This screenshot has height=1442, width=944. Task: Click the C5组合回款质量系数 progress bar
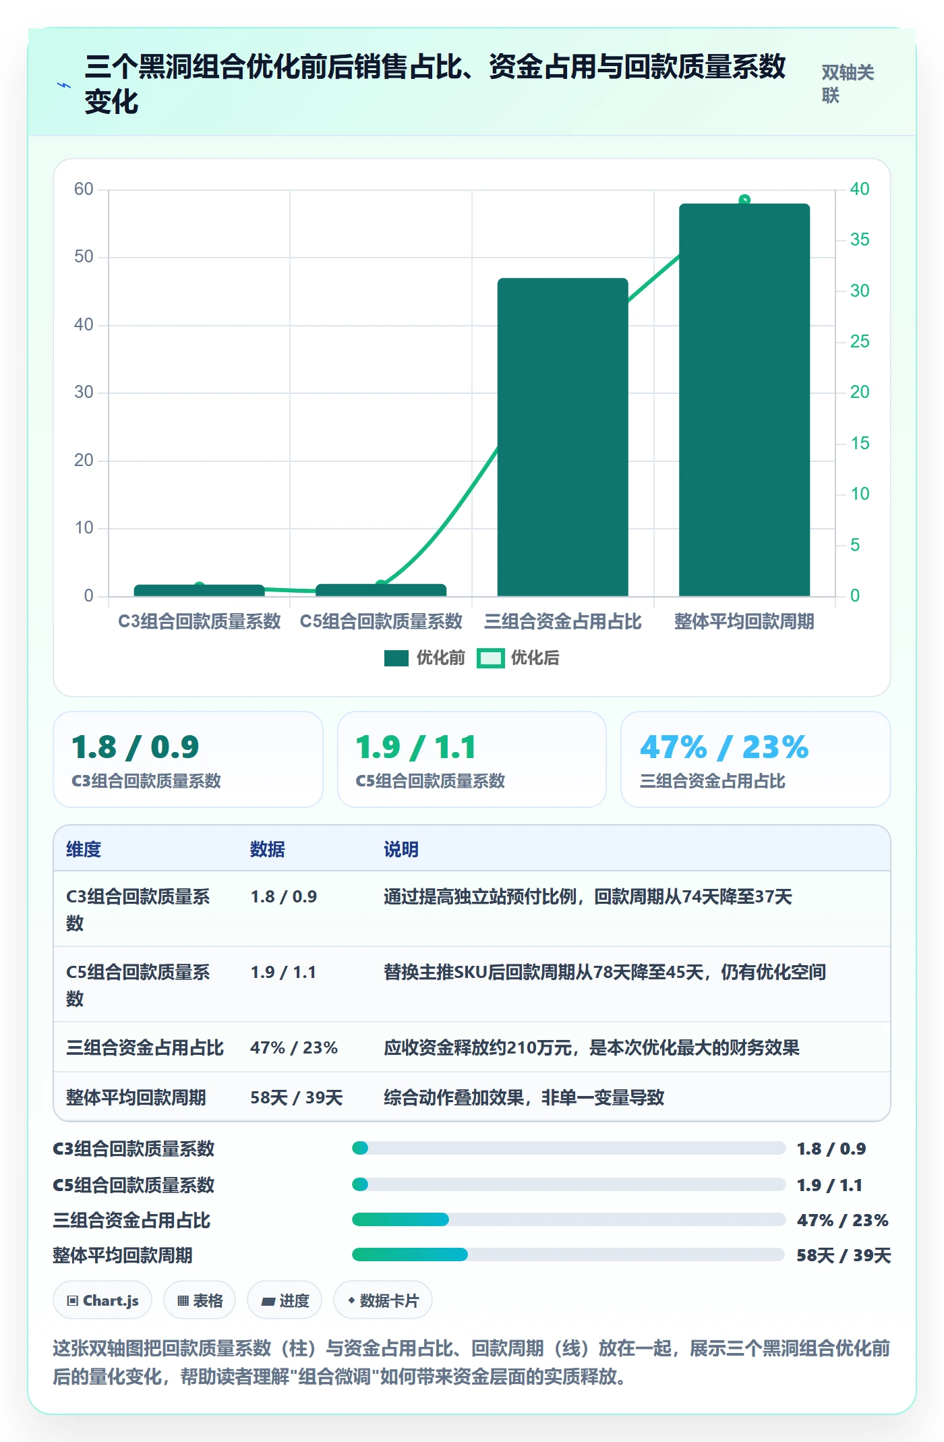[x=568, y=1184]
